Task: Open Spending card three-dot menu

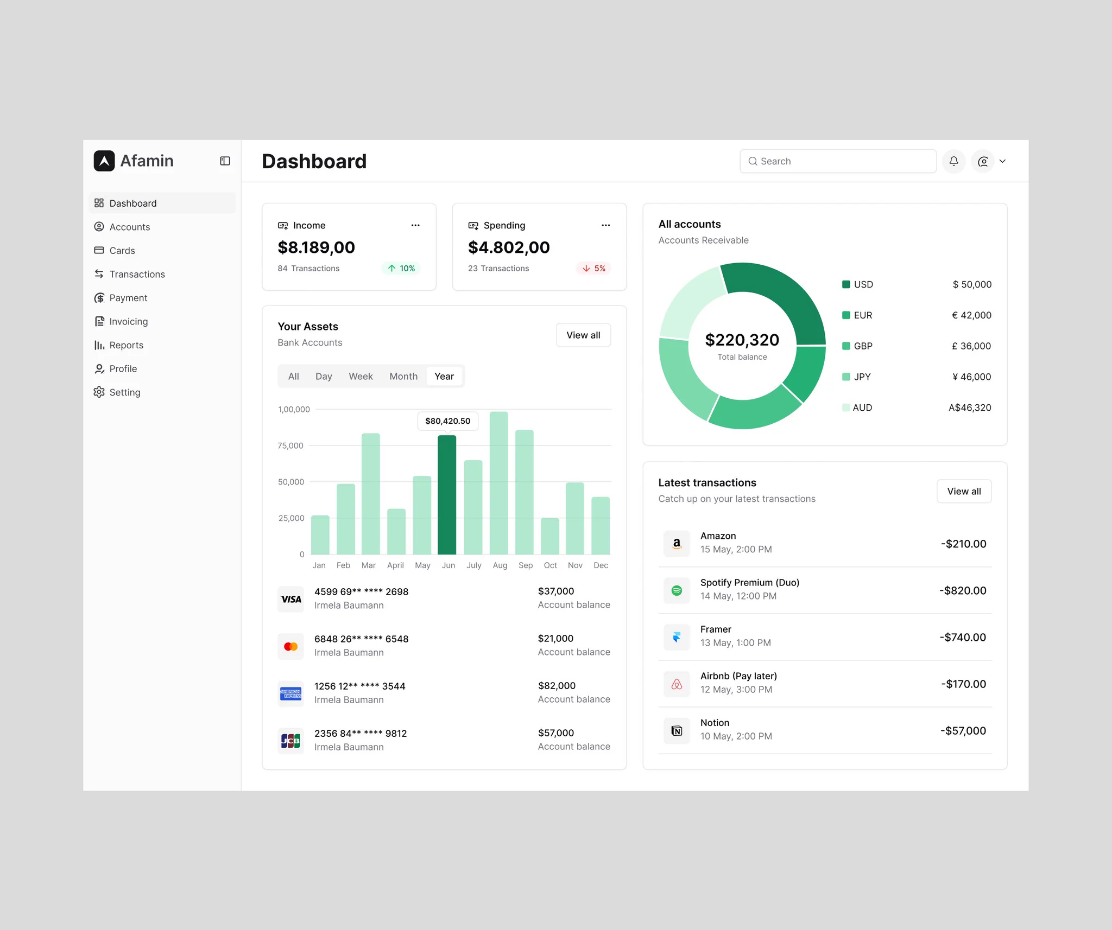Action: click(x=606, y=225)
